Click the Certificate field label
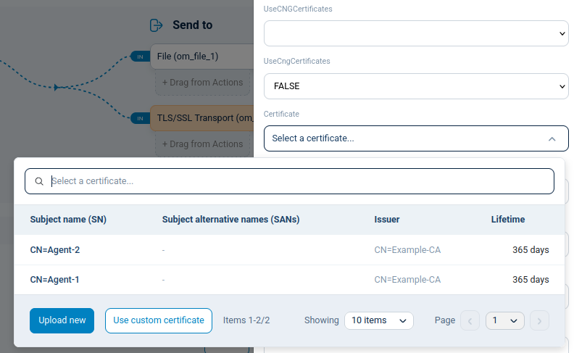 click(x=281, y=114)
